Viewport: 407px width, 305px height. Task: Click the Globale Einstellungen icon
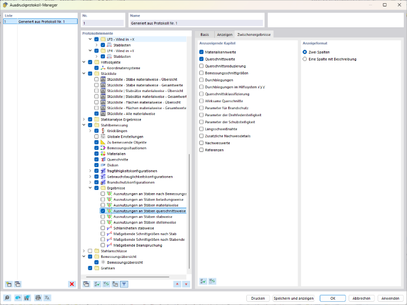[x=103, y=136]
